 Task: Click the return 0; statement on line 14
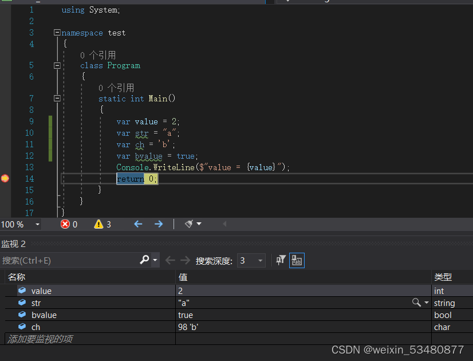coord(137,179)
